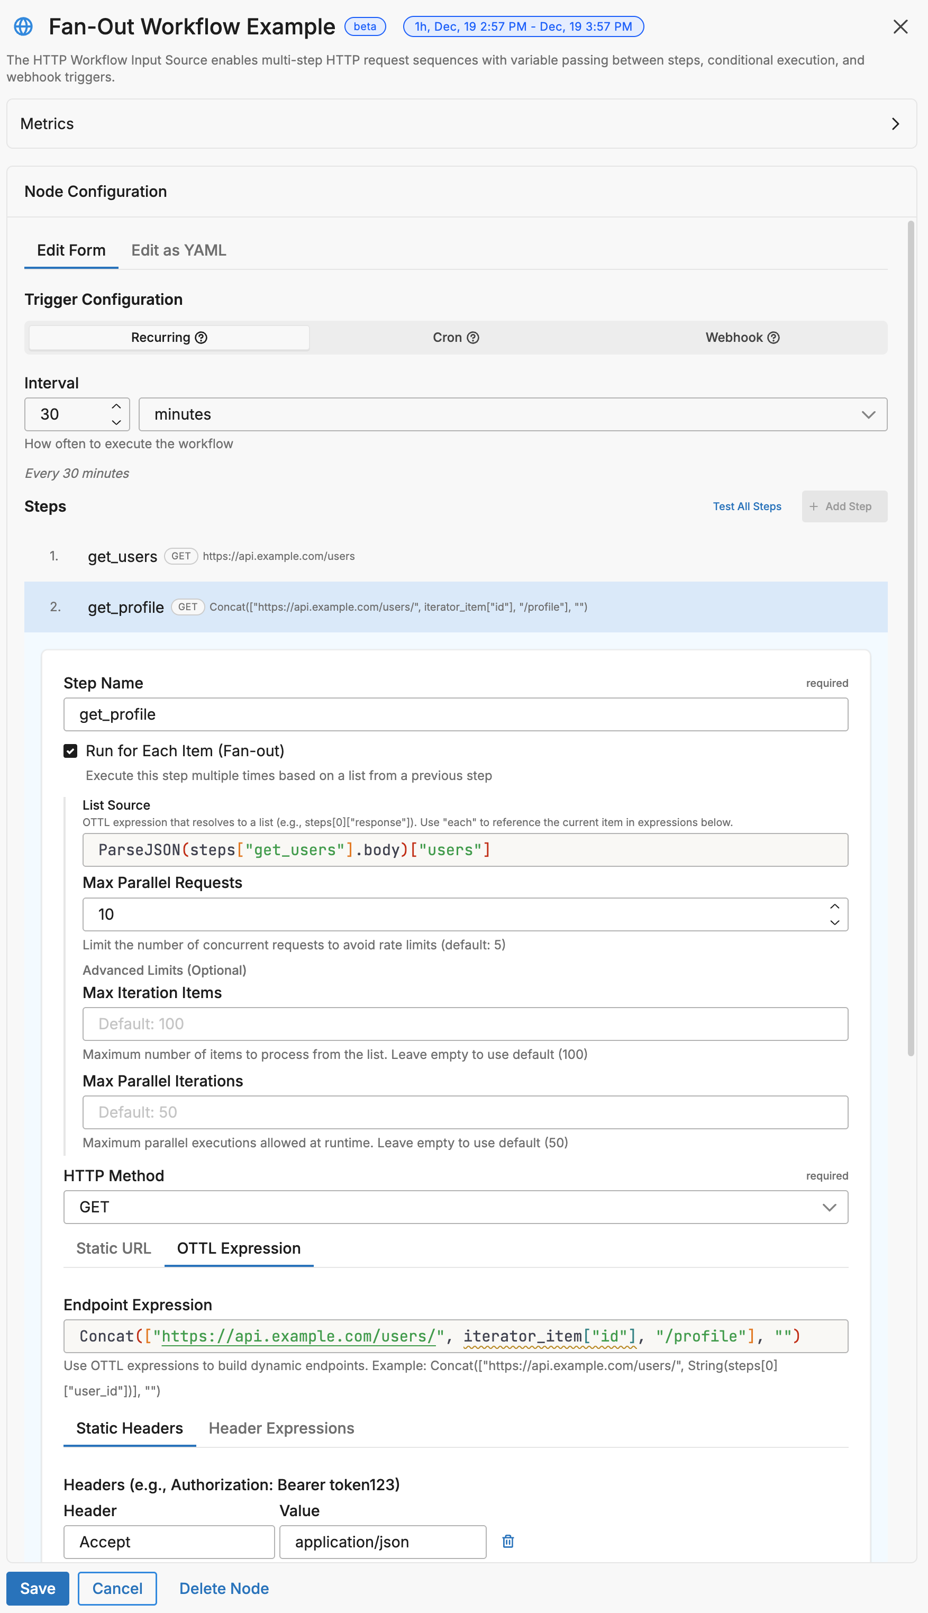Click the help icon next to Cron

[473, 337]
